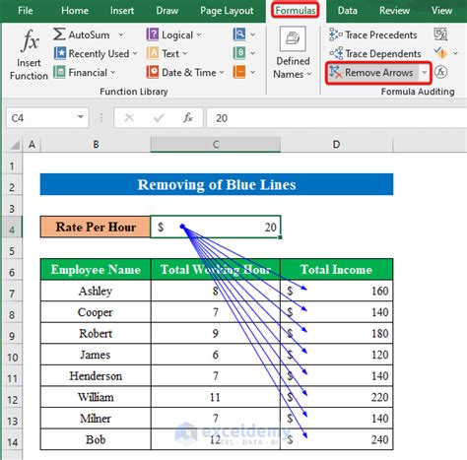Open Lookup & Reference functions icon
This screenshot has width=467, height=460.
coord(239,34)
